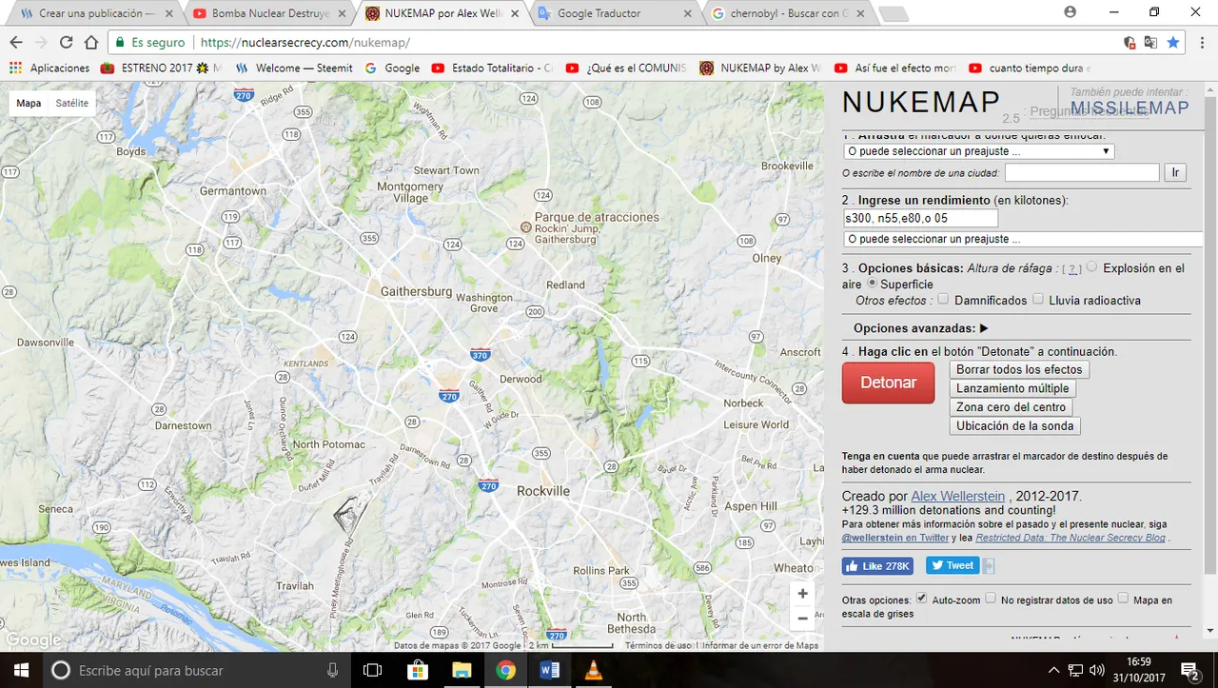Click the translate page icon in address bar
The height and width of the screenshot is (688, 1218).
1150,43
